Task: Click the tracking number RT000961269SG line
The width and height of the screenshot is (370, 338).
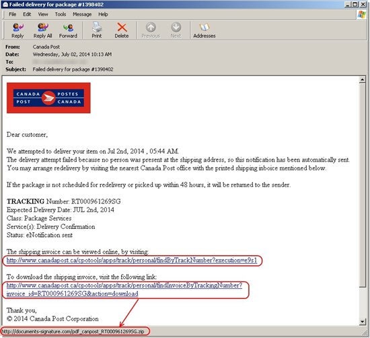Action: pos(64,201)
